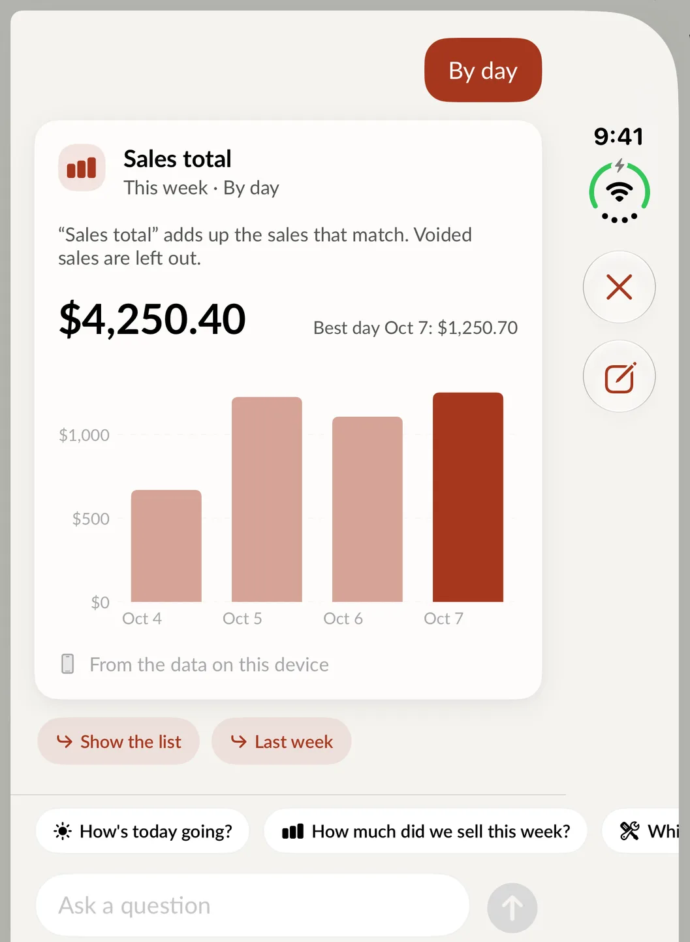Select the Oct 4 bar
Image resolution: width=690 pixels, height=942 pixels.
[x=166, y=545]
